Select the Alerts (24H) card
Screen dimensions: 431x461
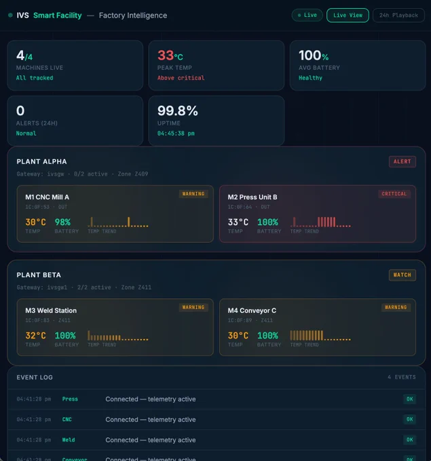coord(75,121)
